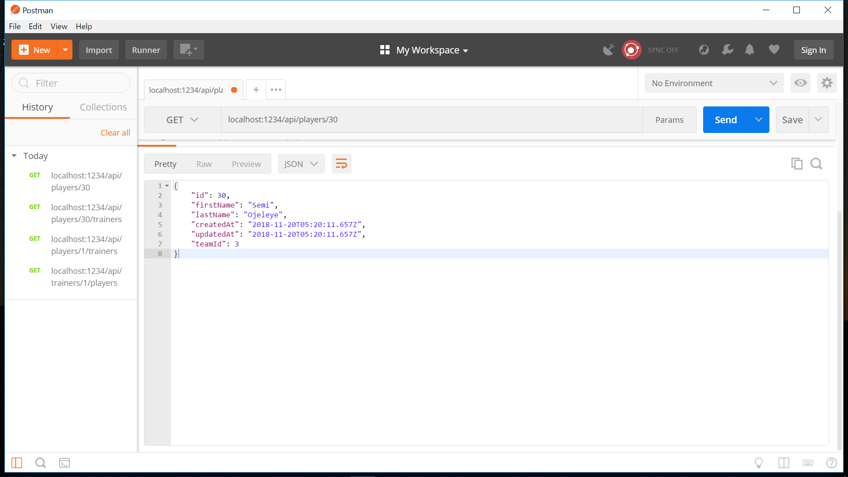Open Postman console icon in status bar

click(x=64, y=463)
